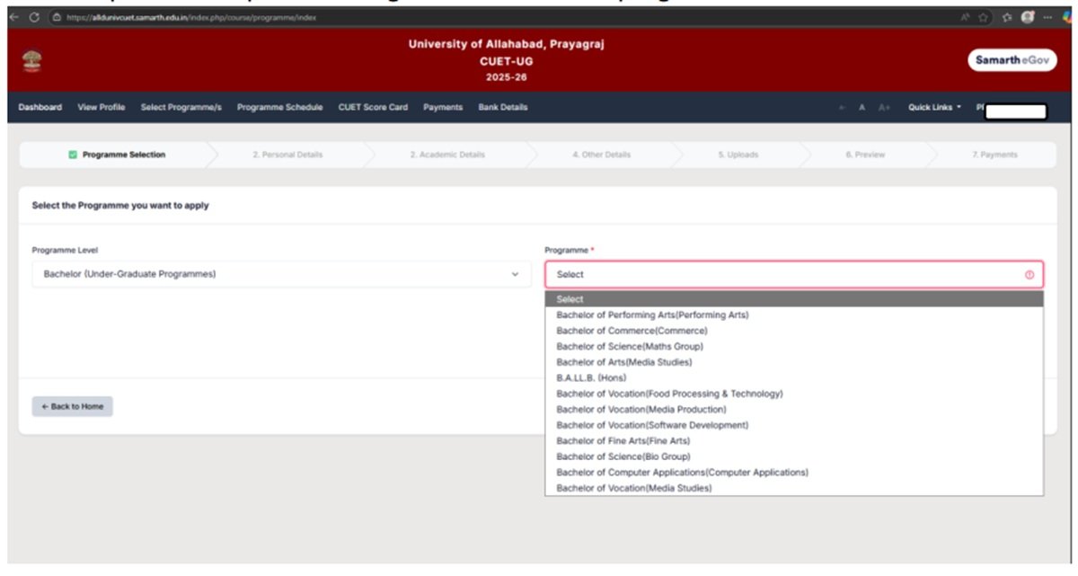The height and width of the screenshot is (576, 1078).
Task: Expand the Quick Links dropdown
Action: [934, 108]
